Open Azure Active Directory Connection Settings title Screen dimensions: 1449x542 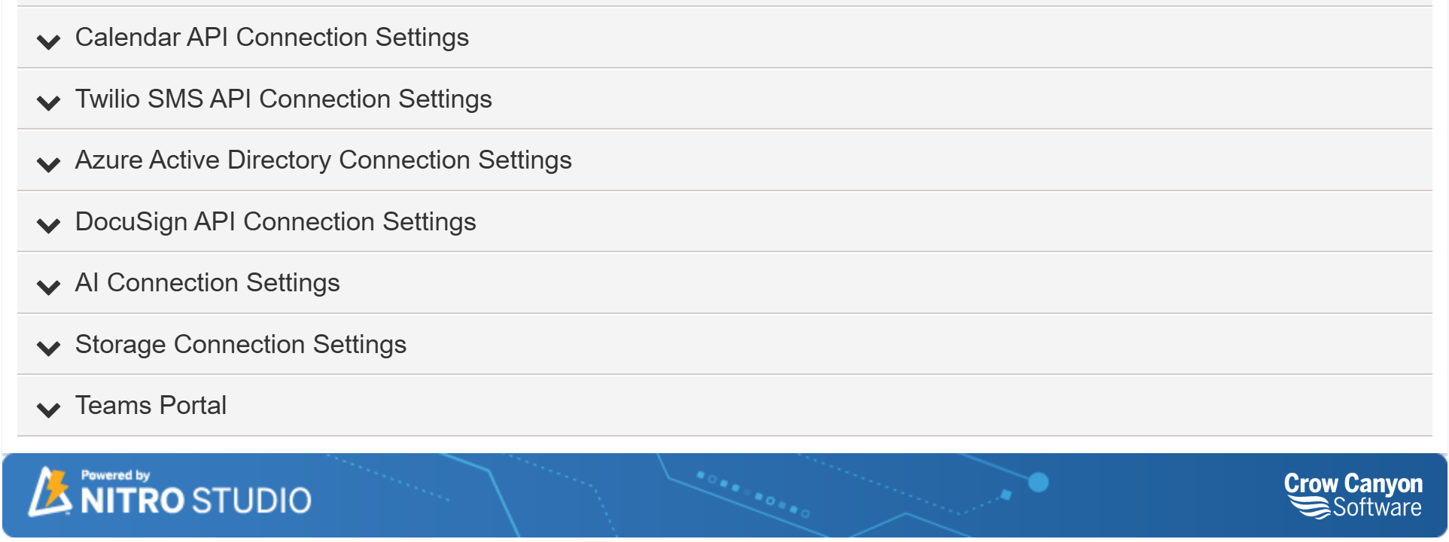coord(323,160)
